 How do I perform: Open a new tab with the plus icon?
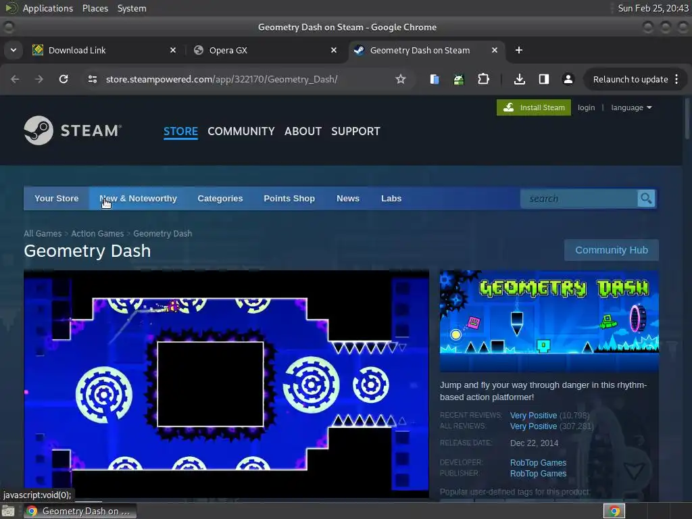click(x=519, y=50)
